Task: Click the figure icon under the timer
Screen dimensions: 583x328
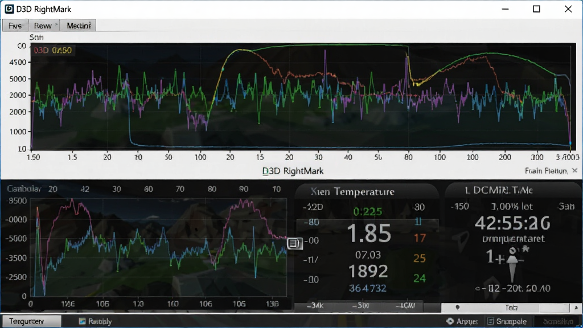Action: (513, 263)
